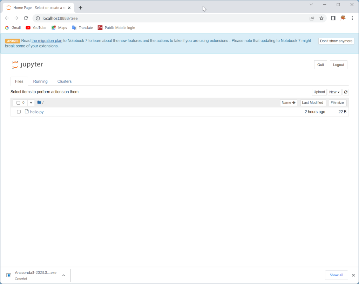Sort files by Last Modified

click(x=312, y=103)
